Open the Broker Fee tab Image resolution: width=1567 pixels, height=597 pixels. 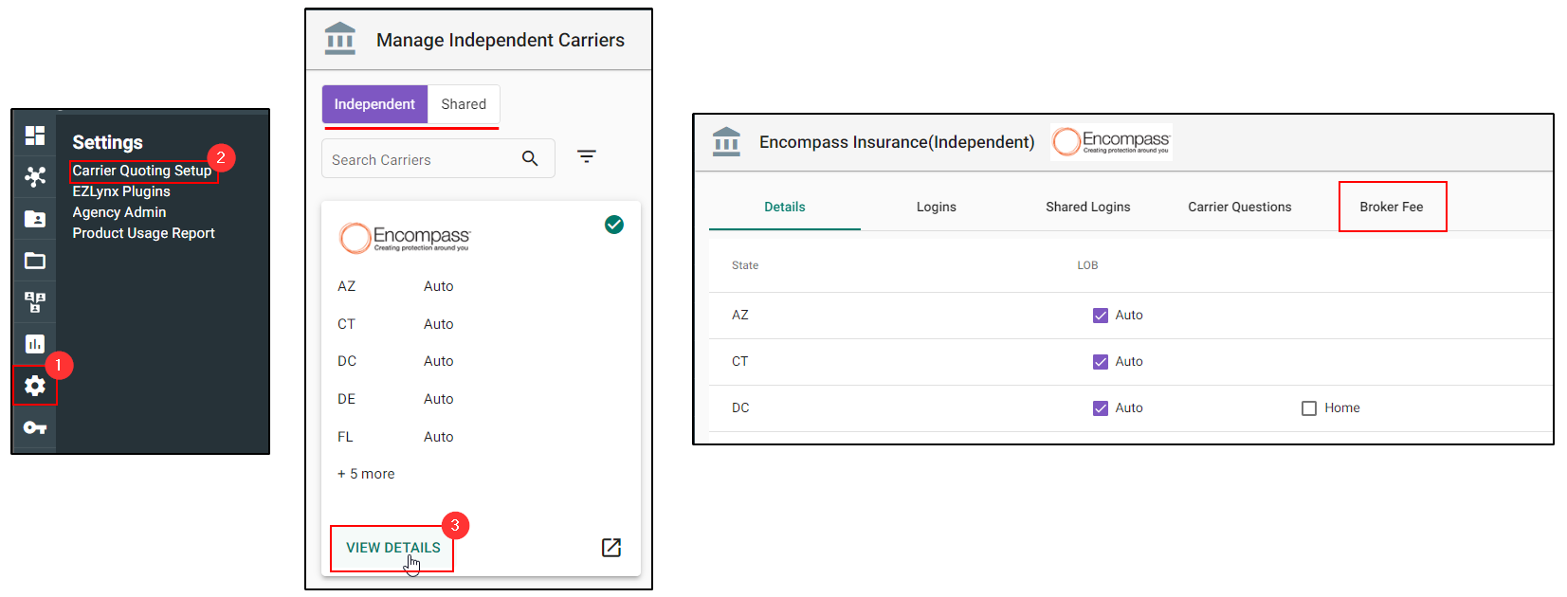(1392, 207)
